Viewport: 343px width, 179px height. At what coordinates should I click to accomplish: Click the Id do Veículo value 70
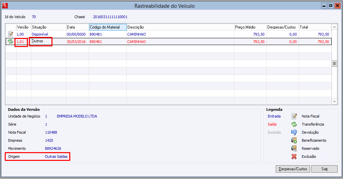[x=34, y=17]
